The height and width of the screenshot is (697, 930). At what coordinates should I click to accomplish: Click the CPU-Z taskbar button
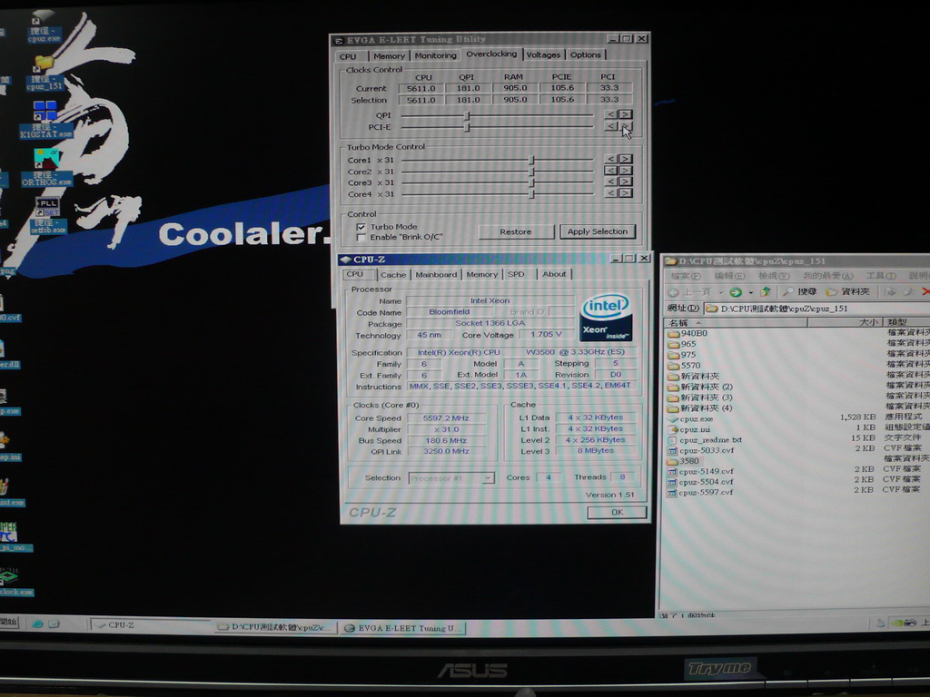pos(151,625)
